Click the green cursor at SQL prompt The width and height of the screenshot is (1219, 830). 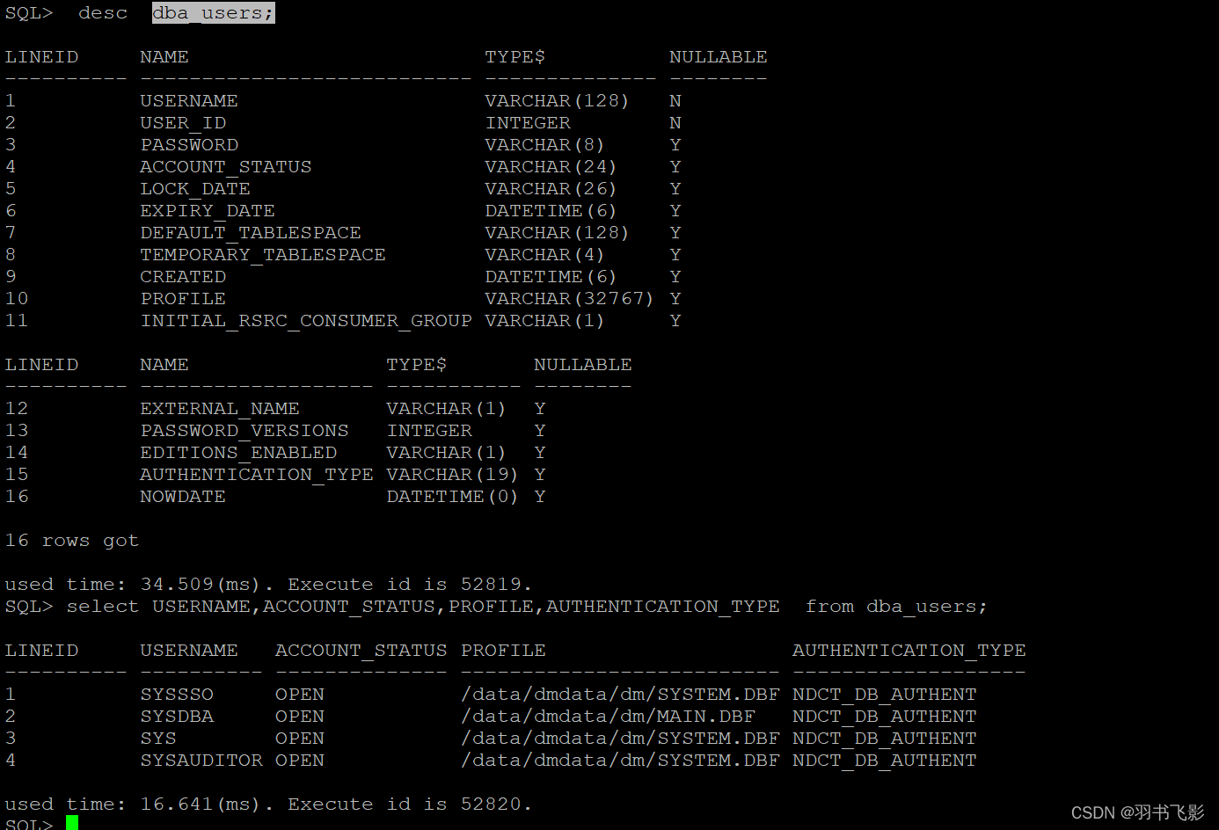tap(72, 823)
